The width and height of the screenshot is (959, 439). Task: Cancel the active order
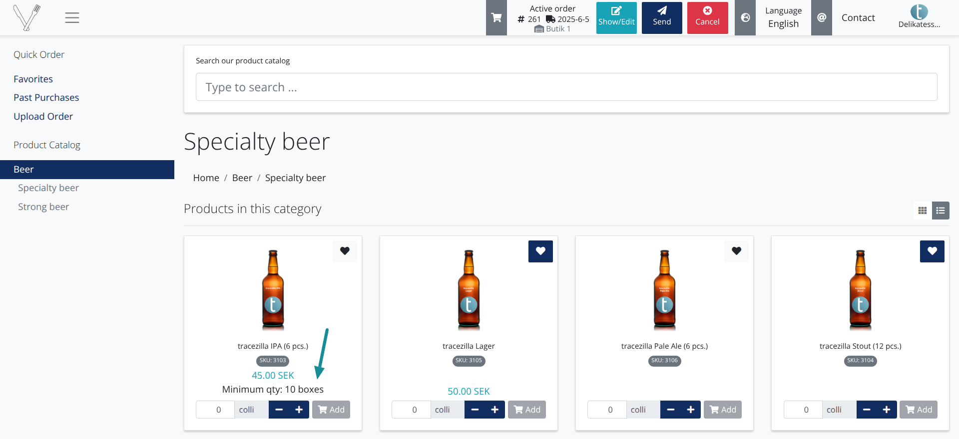(707, 18)
